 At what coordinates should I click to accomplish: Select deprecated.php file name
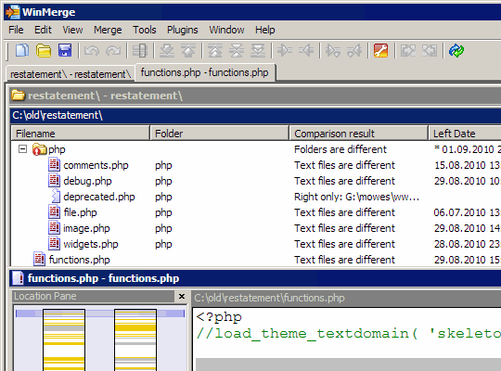click(99, 197)
